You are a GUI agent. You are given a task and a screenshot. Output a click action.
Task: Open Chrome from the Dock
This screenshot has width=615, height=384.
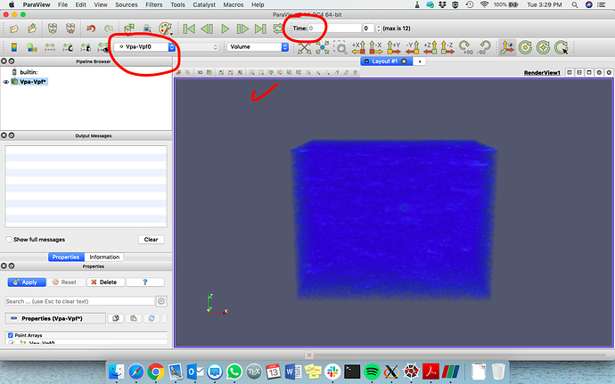tap(156, 372)
